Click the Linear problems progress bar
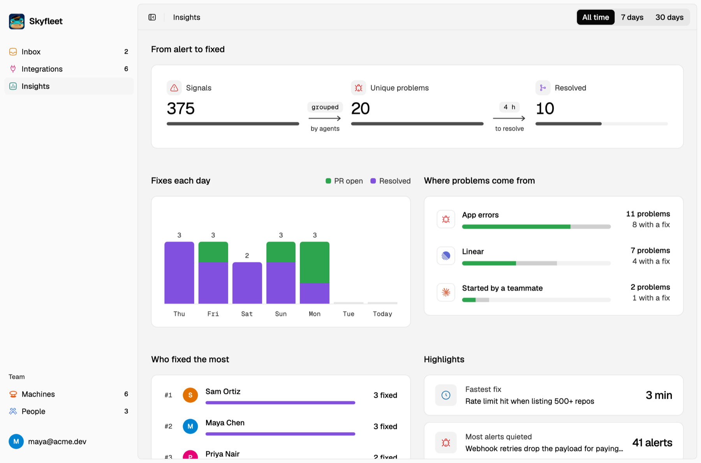Screen dimensions: 701x463 (536, 263)
